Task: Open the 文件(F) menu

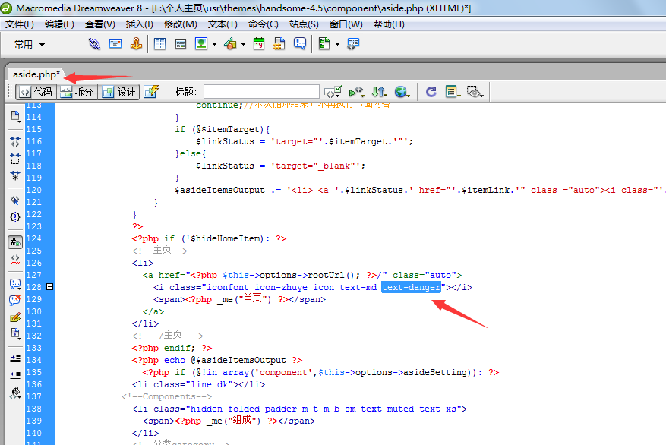Action: coord(19,24)
